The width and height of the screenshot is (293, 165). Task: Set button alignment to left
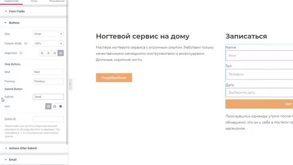pyautogui.click(x=42, y=53)
